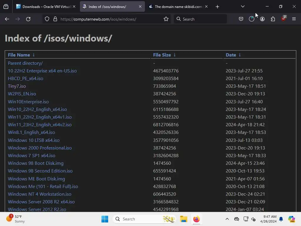Open weather widget 52°F Sunny
301x226 pixels.
(16, 219)
